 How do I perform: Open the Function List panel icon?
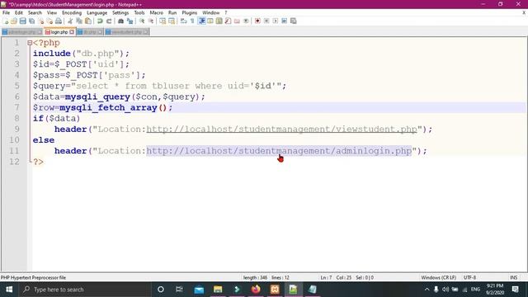[228, 21]
